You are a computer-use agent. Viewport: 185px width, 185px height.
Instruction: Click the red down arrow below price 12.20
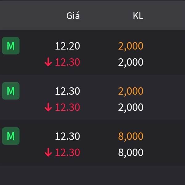click(x=48, y=63)
